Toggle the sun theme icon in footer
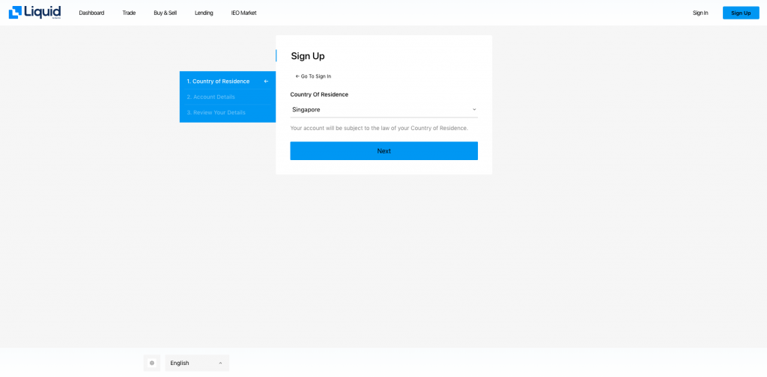 (152, 363)
